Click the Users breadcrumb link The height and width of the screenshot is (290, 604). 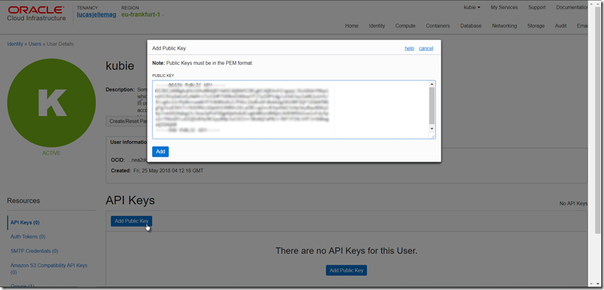pyautogui.click(x=35, y=44)
